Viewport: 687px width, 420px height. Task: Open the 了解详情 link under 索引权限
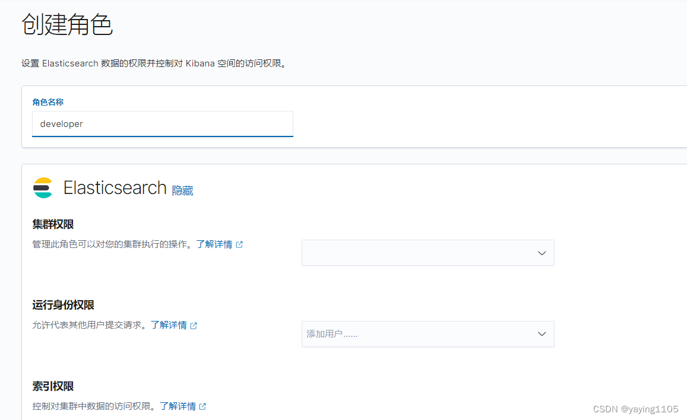click(178, 406)
